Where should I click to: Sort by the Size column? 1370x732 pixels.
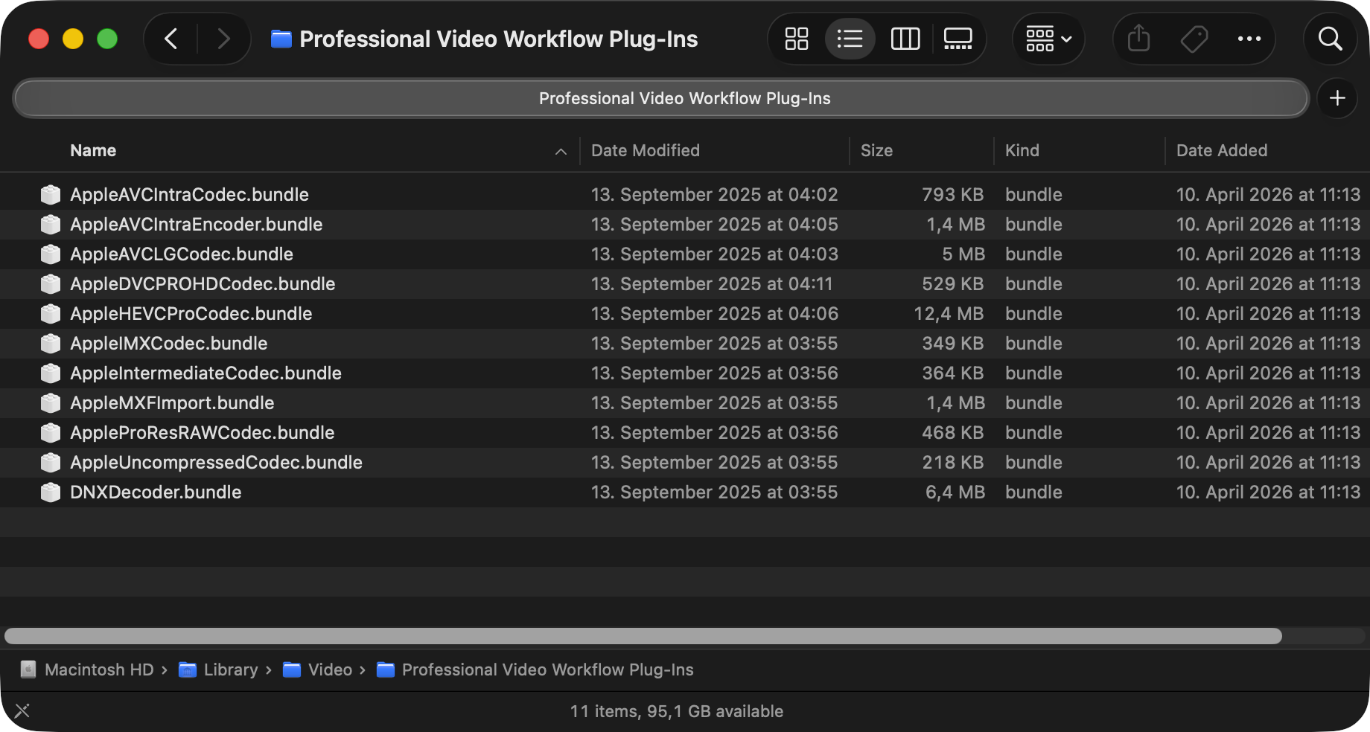[x=876, y=150]
